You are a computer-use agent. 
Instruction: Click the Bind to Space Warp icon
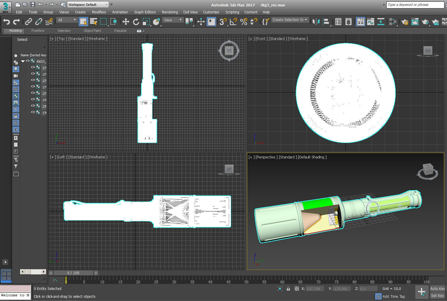[49, 22]
